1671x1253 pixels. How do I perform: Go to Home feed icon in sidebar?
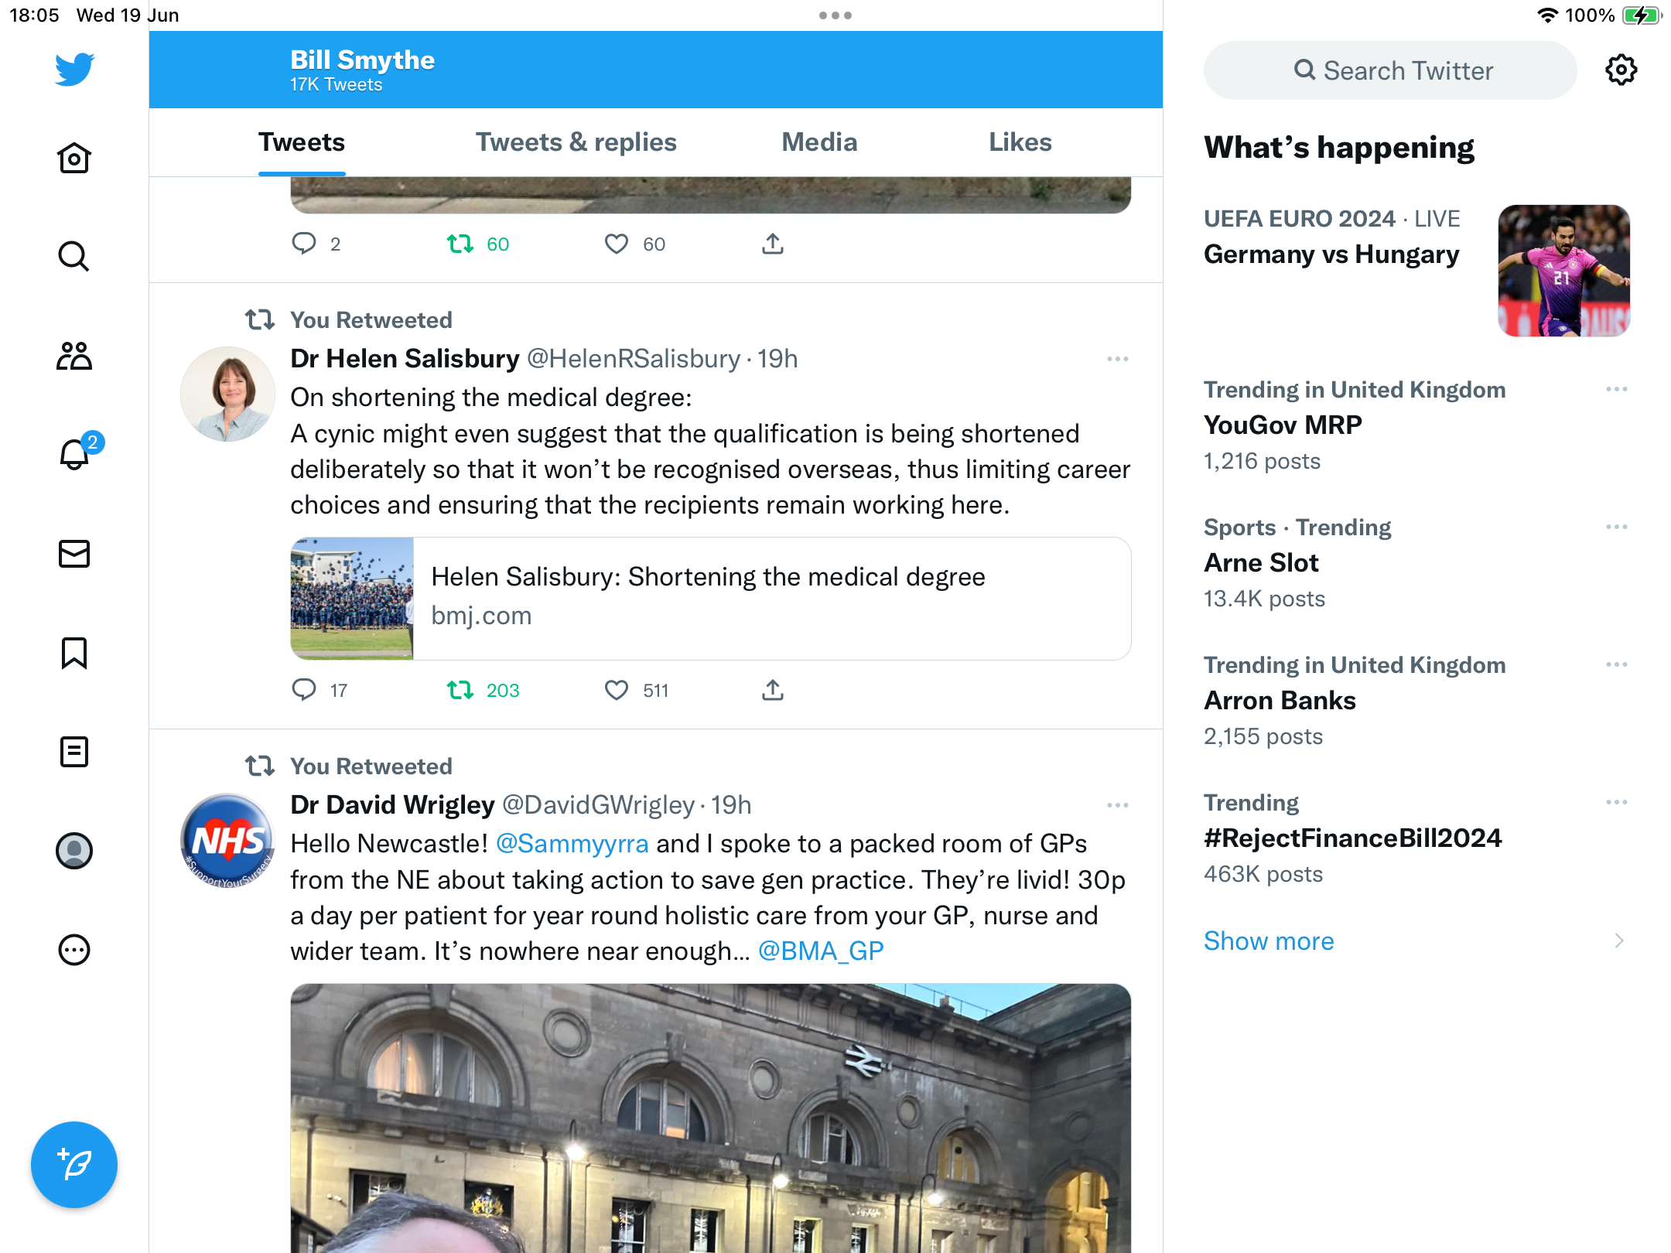click(74, 158)
